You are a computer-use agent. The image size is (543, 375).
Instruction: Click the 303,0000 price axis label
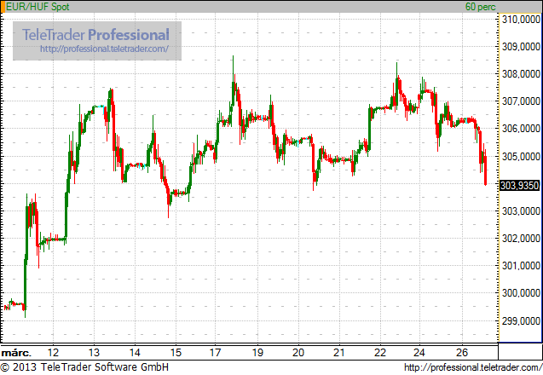pyautogui.click(x=521, y=211)
